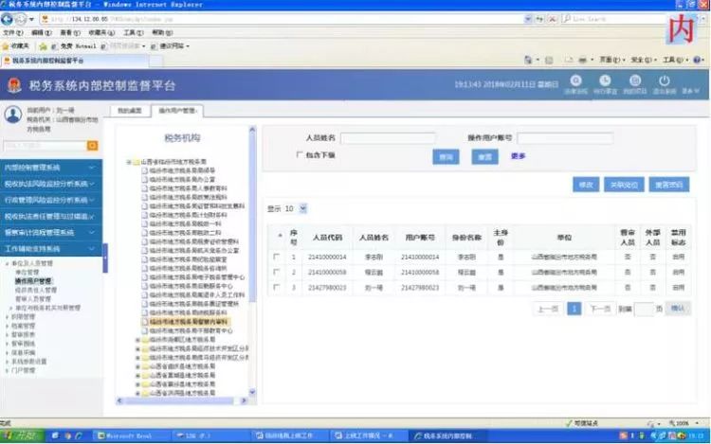Enable the 包含下级 checkbox

point(300,154)
